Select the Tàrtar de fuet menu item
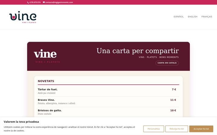This screenshot has height=135, width=217. pyautogui.click(x=48, y=89)
